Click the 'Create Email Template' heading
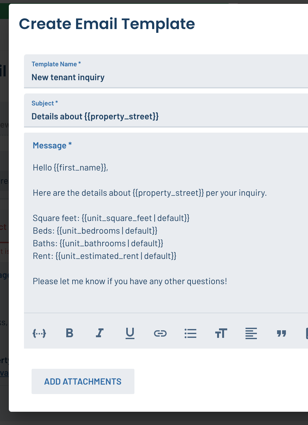The height and width of the screenshot is (425, 308). point(107,24)
